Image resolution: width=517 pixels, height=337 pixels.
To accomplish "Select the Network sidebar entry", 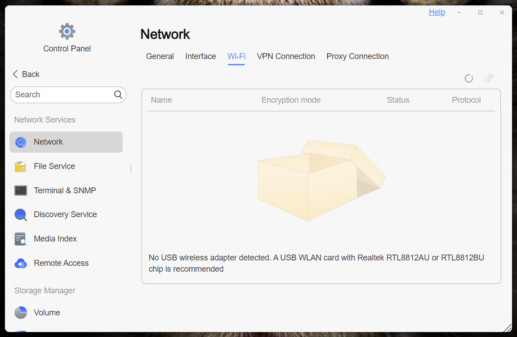I will (66, 142).
